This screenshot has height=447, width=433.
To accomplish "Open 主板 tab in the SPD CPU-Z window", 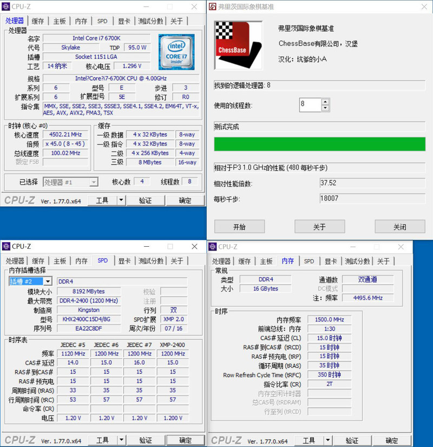I will [x=60, y=261].
